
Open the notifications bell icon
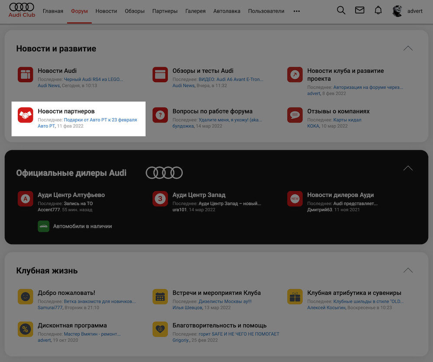pyautogui.click(x=378, y=10)
